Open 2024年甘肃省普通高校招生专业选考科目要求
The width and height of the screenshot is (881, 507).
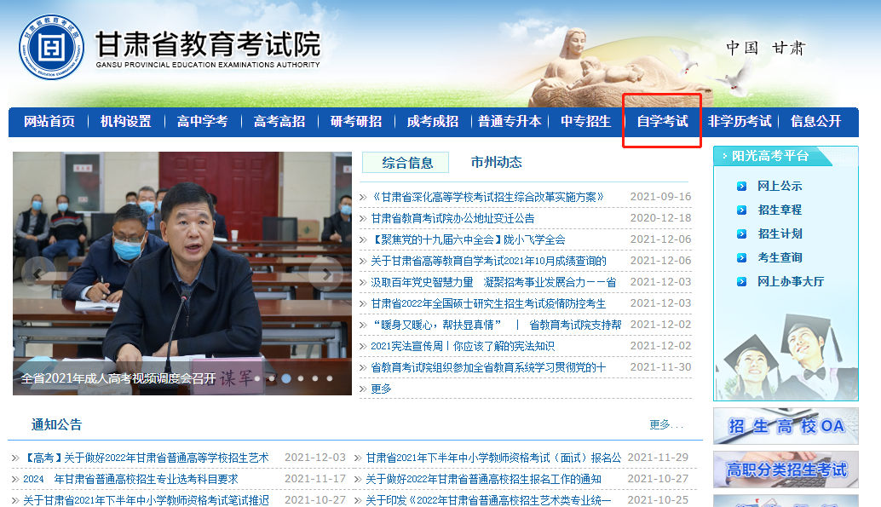pos(131,480)
